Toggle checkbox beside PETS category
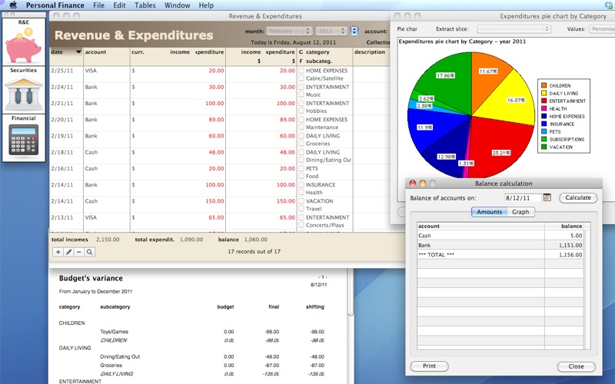The width and height of the screenshot is (615, 384). coord(301,168)
